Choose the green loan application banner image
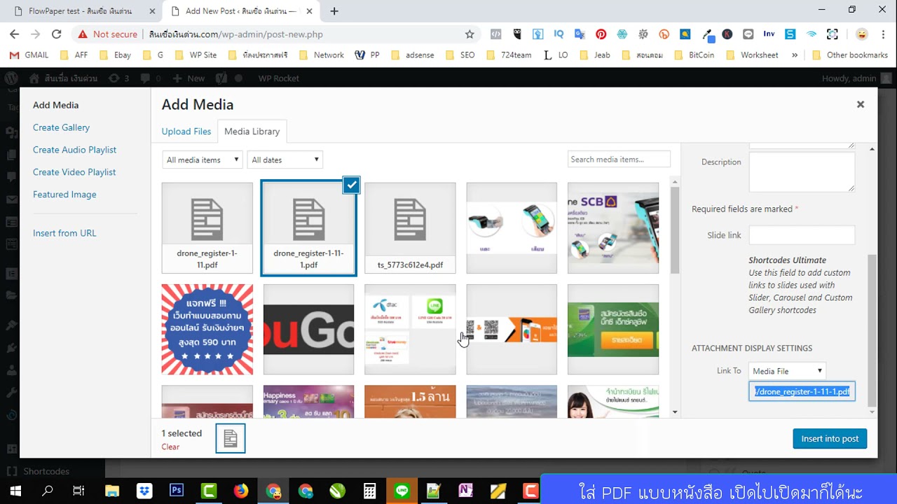The height and width of the screenshot is (504, 897). point(613,329)
